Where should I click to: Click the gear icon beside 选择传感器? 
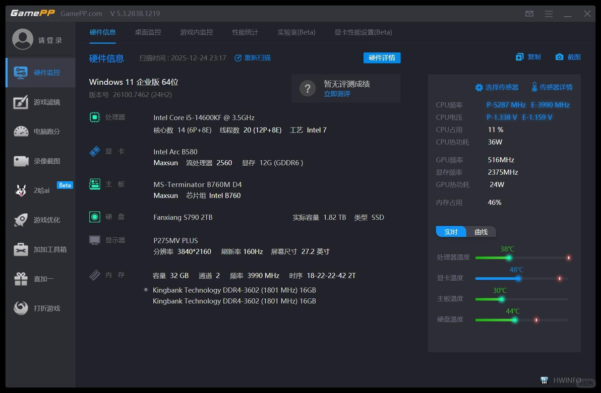(x=478, y=87)
